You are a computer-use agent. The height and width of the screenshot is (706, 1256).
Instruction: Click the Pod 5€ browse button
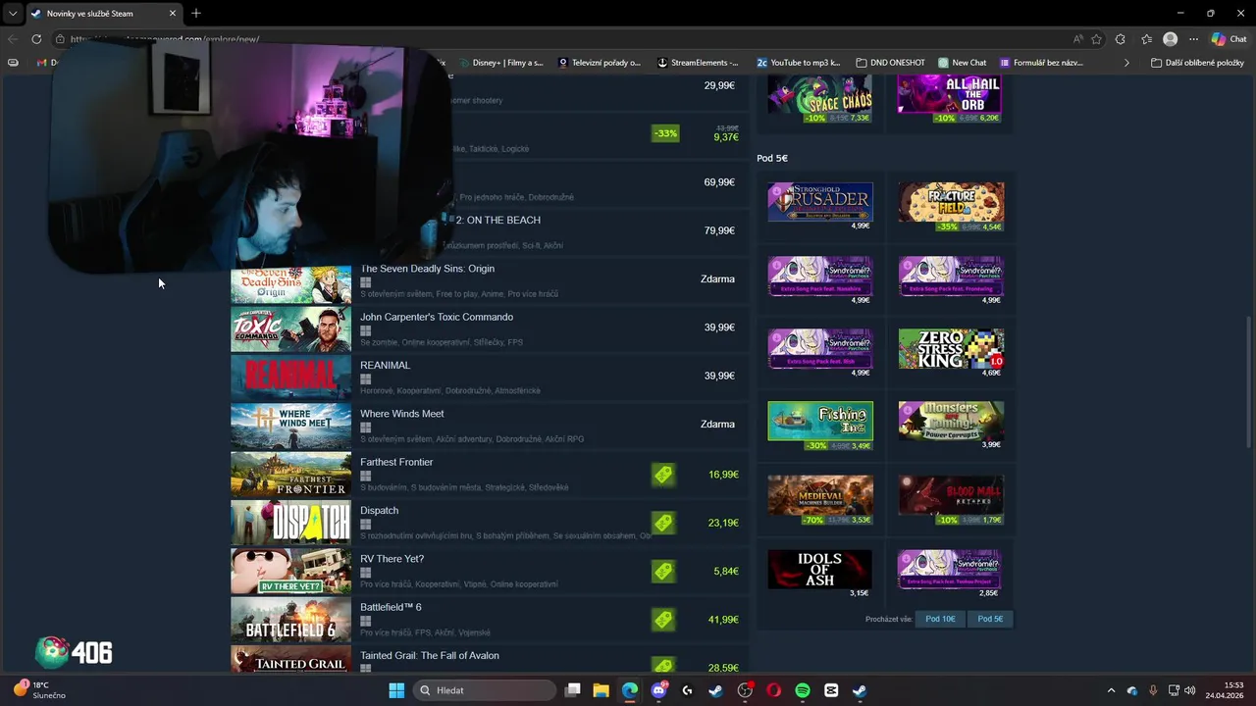pyautogui.click(x=990, y=619)
